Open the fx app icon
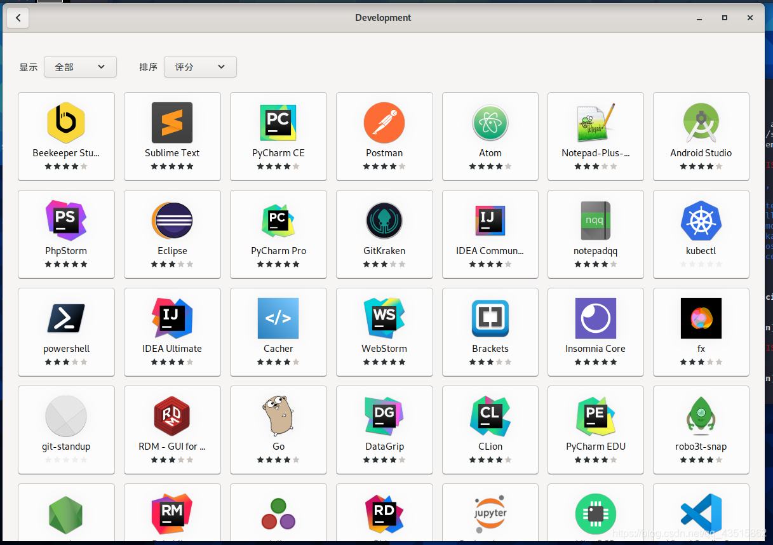773x545 pixels. click(x=701, y=318)
